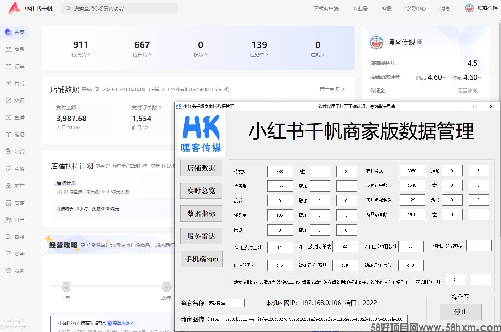This screenshot has height=332, width=501.
Task: Open 商品 in the sidebar
Action: [x=15, y=49]
